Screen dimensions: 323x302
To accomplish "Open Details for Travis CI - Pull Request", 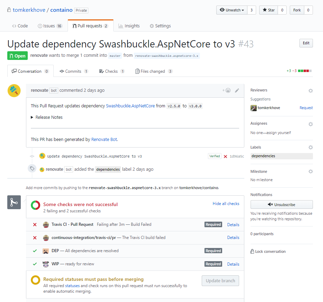I will coord(233,225).
